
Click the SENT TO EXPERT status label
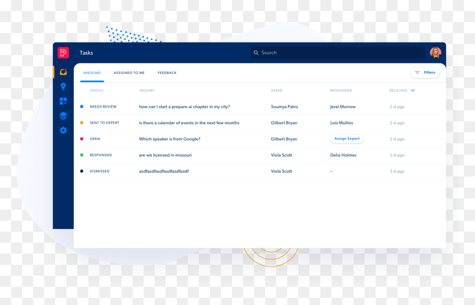[104, 122]
